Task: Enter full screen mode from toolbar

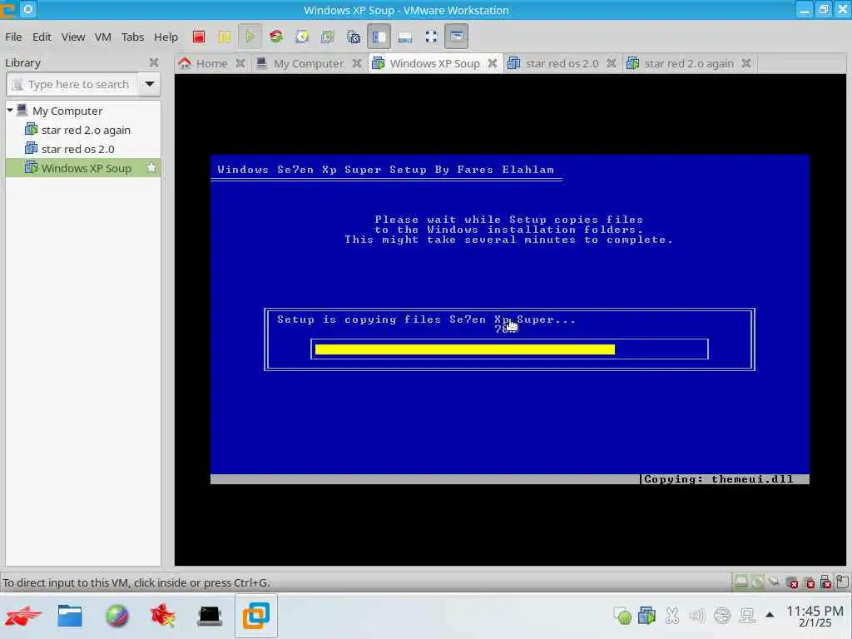Action: point(431,37)
